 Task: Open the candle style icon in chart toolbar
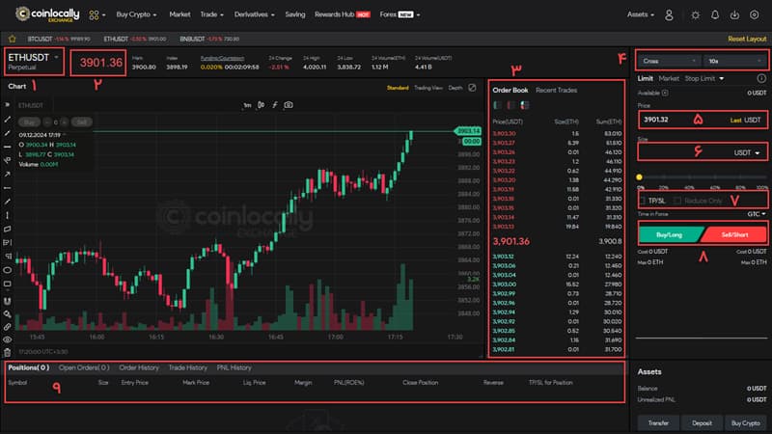tap(261, 105)
